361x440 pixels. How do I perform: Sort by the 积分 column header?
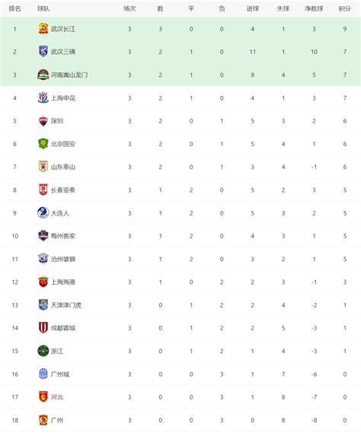345,8
